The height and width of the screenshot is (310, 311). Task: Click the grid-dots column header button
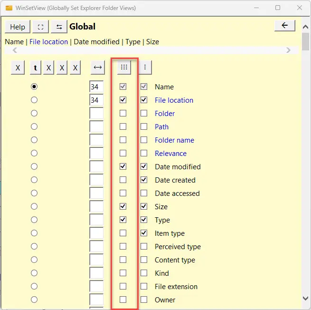pos(124,68)
